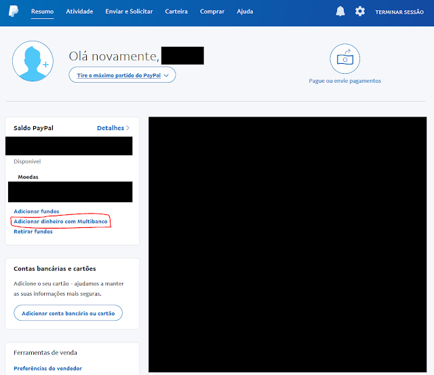Open the Ajuda menu
The height and width of the screenshot is (375, 434).
click(245, 12)
